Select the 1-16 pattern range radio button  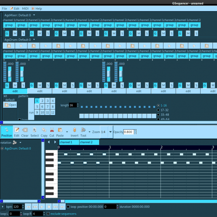[158, 105]
